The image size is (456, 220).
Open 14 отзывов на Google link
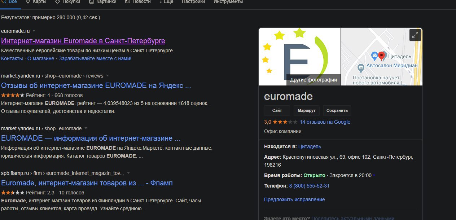tap(325, 122)
